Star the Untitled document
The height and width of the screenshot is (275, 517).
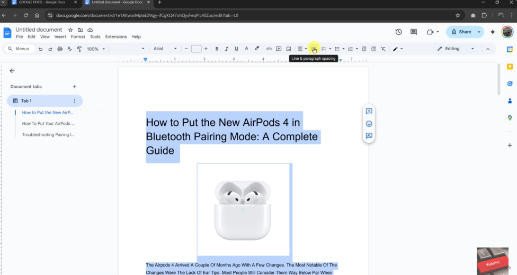[x=70, y=30]
